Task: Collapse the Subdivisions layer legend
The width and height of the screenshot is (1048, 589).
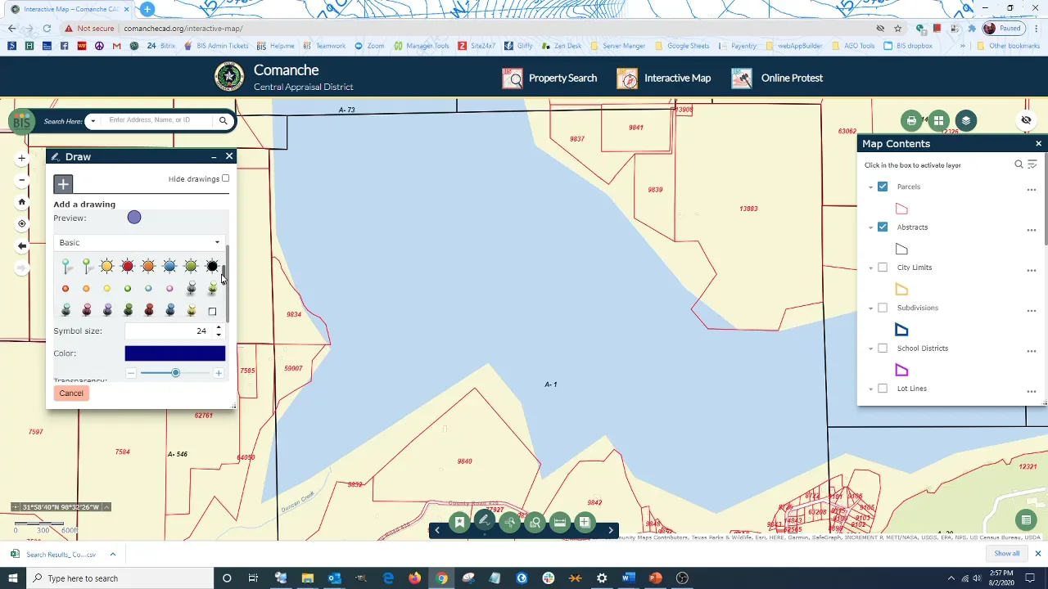Action: click(x=870, y=308)
